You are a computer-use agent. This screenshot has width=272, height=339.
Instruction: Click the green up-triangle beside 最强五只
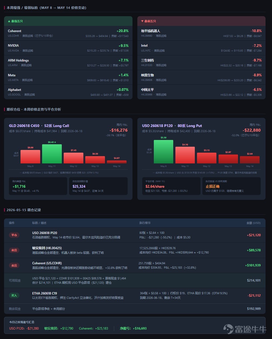(9, 21)
